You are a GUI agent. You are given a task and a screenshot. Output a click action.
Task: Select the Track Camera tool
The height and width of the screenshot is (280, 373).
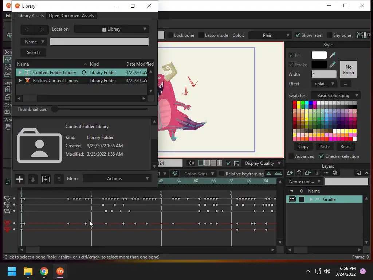(7, 112)
